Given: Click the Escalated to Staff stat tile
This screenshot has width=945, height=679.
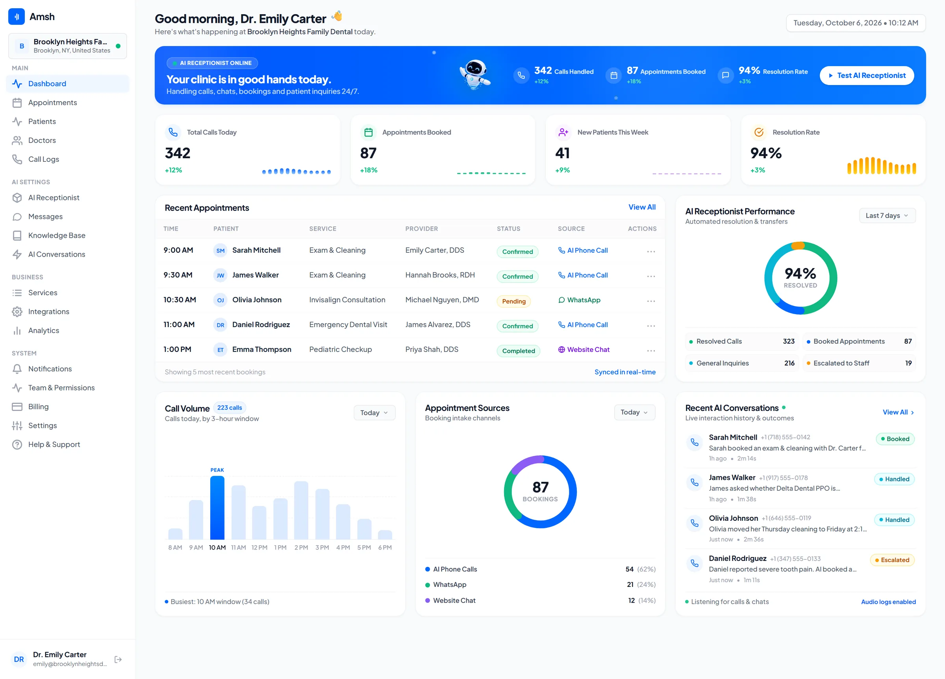Looking at the screenshot, I should tap(859, 363).
